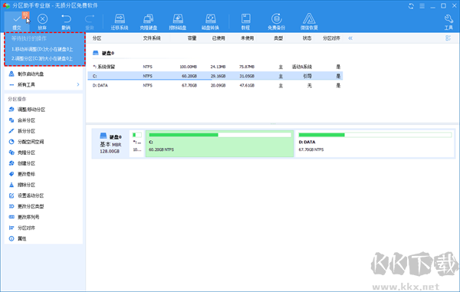
Task: Click D: DATA usage bar in disk map
Action: pyautogui.click(x=375, y=135)
